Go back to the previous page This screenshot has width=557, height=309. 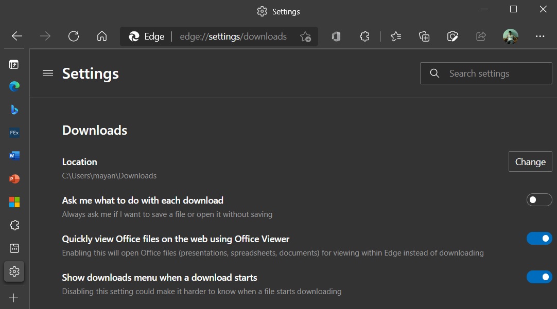(17, 37)
